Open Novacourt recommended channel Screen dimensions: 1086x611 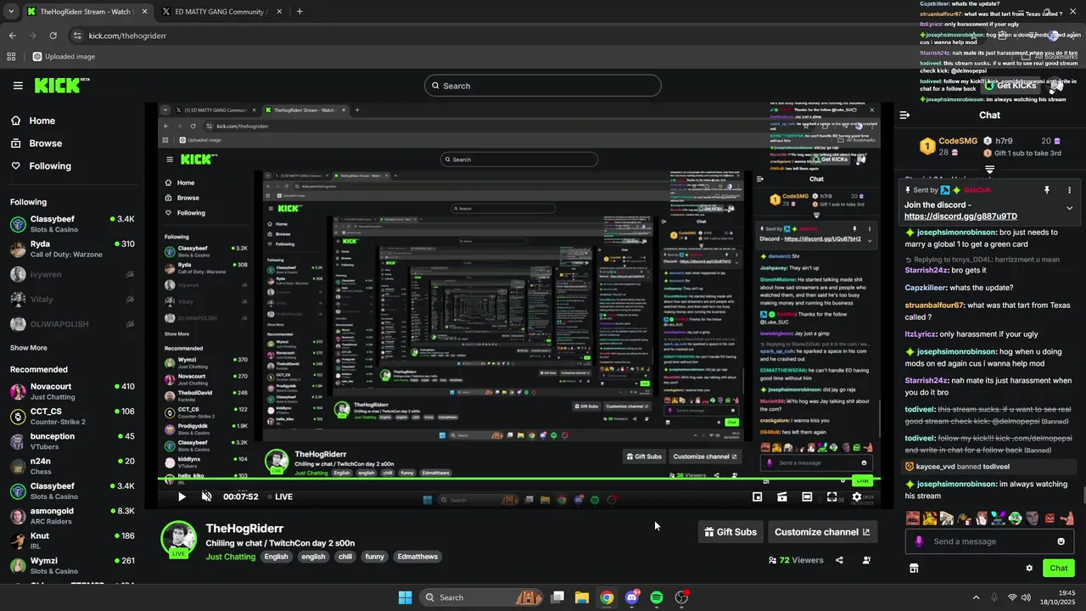coord(72,391)
